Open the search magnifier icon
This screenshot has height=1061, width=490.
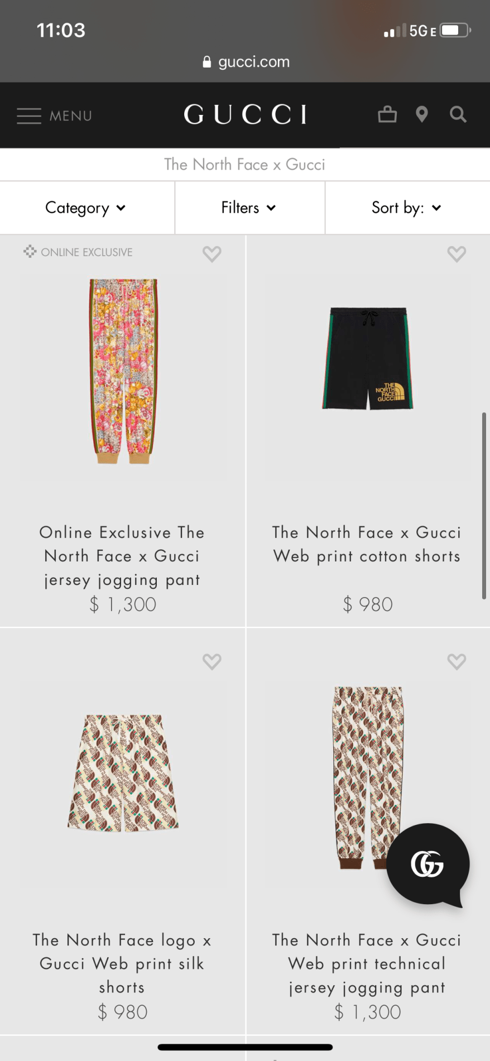click(x=458, y=114)
